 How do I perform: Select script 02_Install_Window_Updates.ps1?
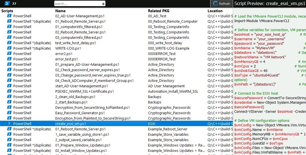point(81,150)
